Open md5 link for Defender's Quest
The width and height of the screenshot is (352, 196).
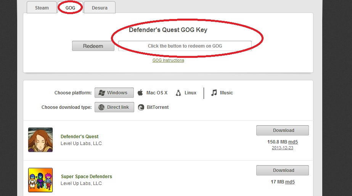point(293,142)
